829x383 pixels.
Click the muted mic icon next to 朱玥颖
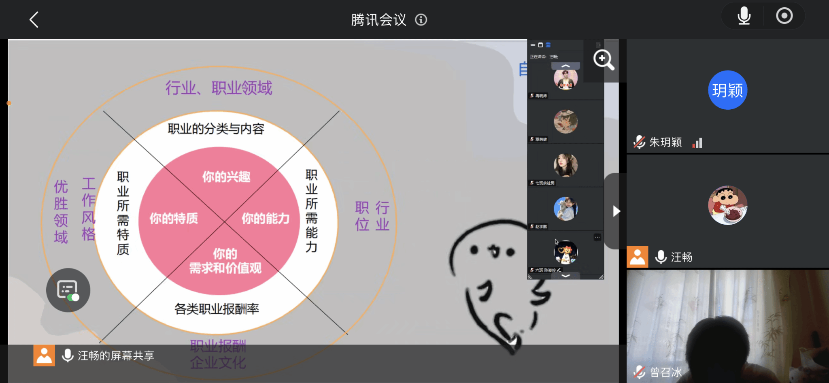[x=639, y=142]
